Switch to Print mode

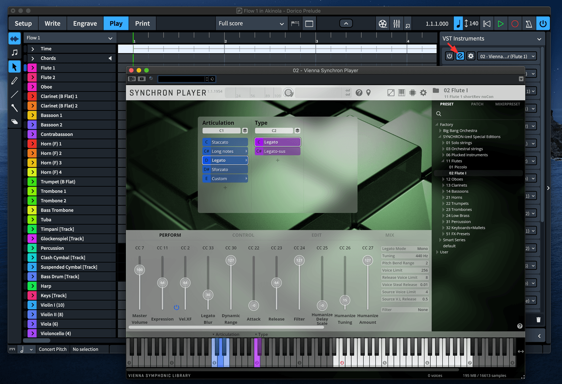tap(142, 24)
